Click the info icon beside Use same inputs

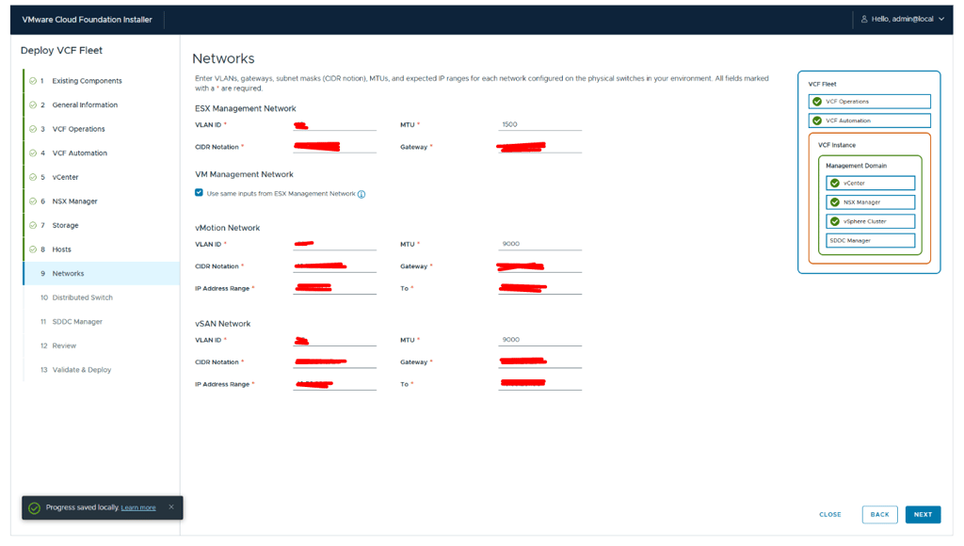[x=361, y=194]
